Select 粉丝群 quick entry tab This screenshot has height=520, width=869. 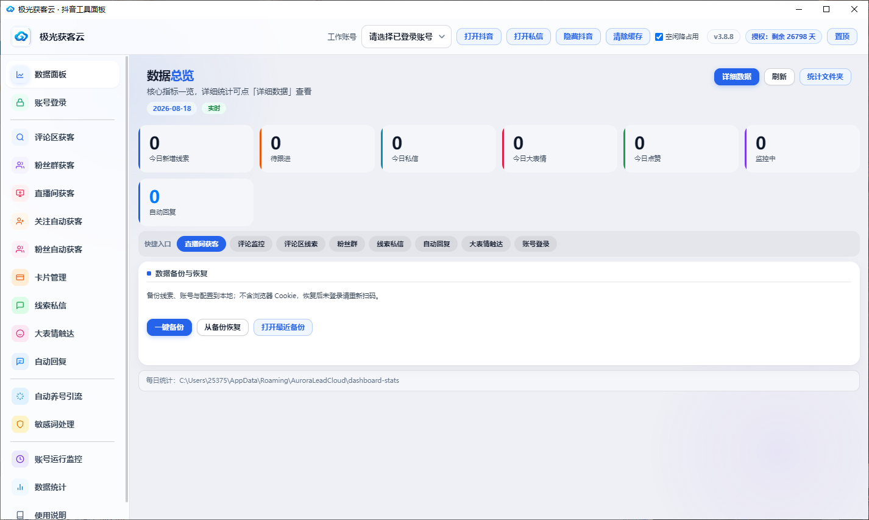(x=347, y=244)
